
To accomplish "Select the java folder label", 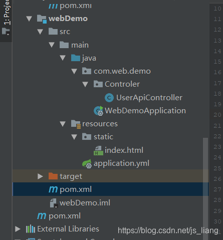I will (x=89, y=58).
